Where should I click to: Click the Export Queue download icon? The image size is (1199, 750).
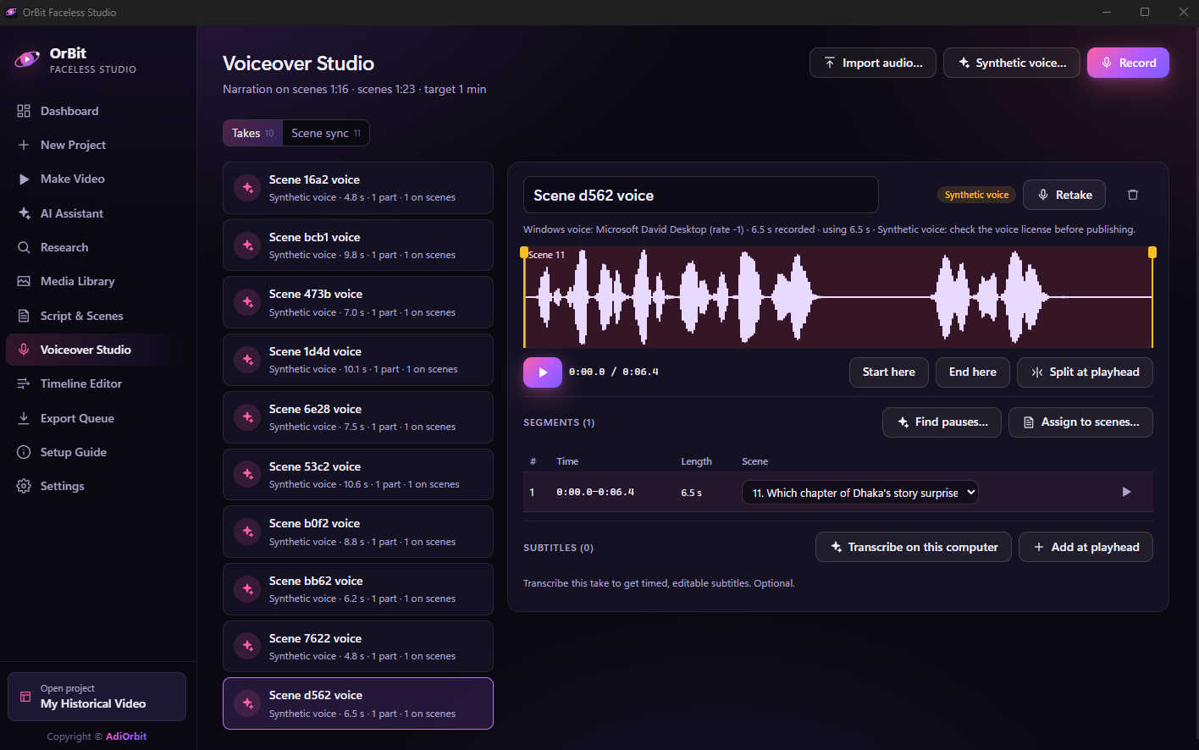pyautogui.click(x=24, y=418)
